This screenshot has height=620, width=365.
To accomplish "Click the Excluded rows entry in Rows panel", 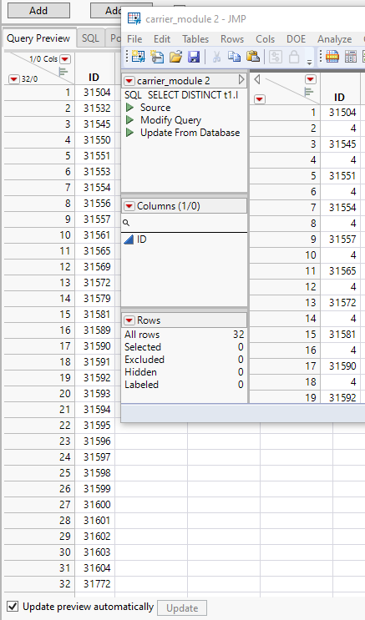I will (x=184, y=360).
